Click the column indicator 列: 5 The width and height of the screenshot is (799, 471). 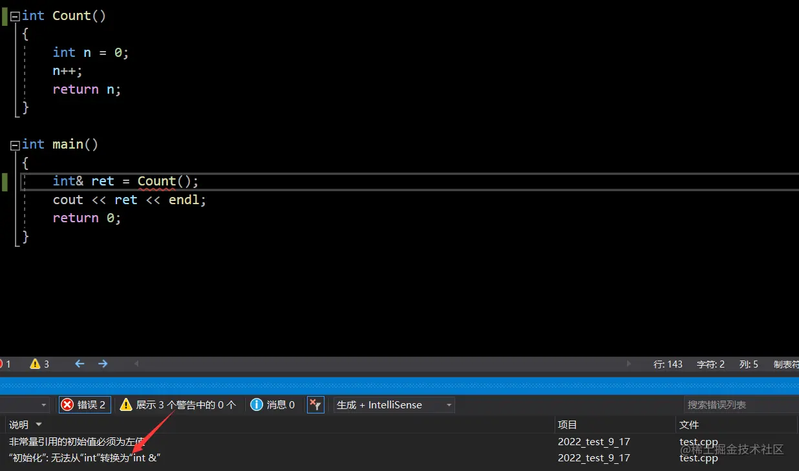click(749, 364)
